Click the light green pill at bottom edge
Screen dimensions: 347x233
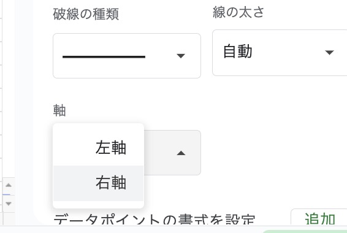click(305, 231)
